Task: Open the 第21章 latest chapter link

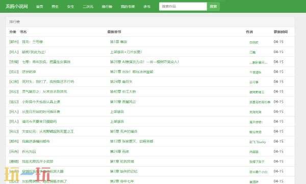Action: pyautogui.click(x=132, y=72)
